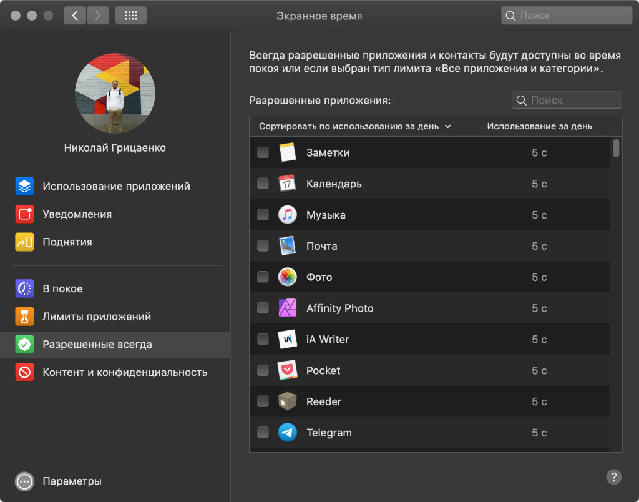The image size is (639, 502).
Task: Click the App Usage stack icon
Action: click(24, 186)
